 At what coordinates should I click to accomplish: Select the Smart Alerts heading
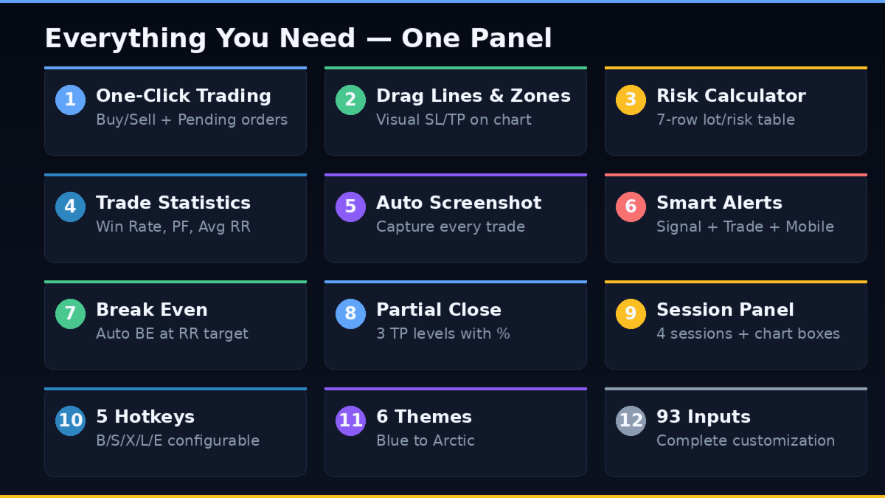719,203
